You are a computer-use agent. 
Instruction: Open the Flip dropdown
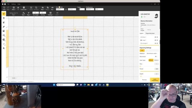(x=52, y=8)
